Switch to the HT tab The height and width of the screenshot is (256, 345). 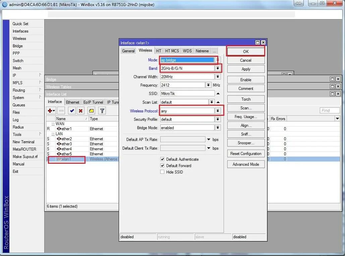coord(159,51)
